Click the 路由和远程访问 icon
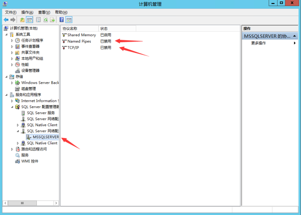Screen dimensions: 301x215 17,149
